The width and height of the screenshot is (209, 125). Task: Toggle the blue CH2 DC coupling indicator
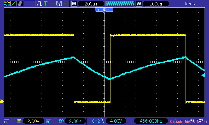tap(48, 121)
